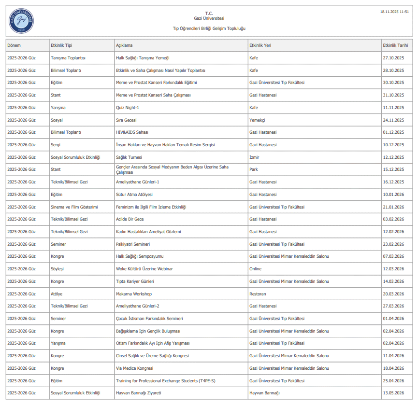Click the Via Medica Kongresi entry

[x=135, y=368]
